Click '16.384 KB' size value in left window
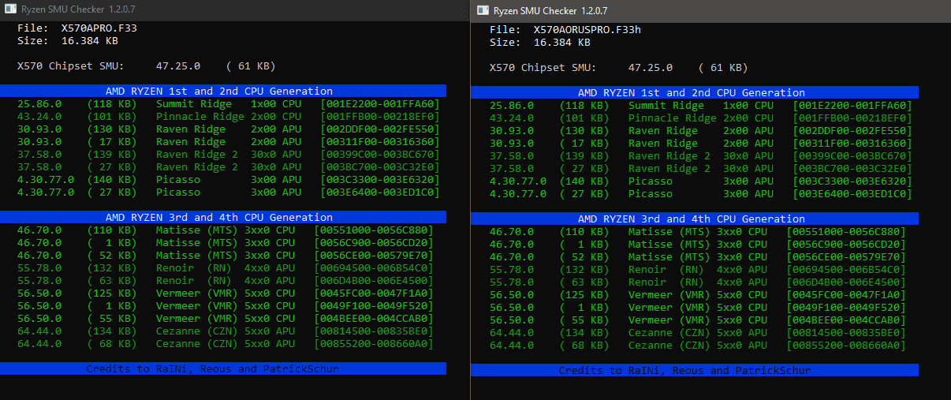This screenshot has height=400, width=951. point(89,41)
